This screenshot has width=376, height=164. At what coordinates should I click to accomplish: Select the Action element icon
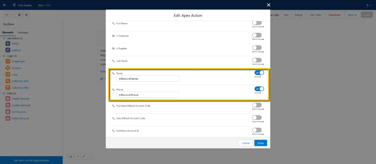point(8,44)
